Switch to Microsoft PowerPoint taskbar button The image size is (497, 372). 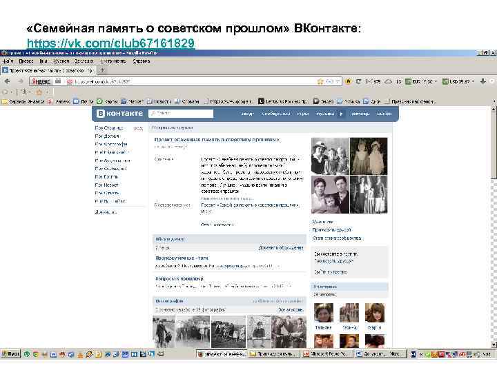tap(326, 353)
